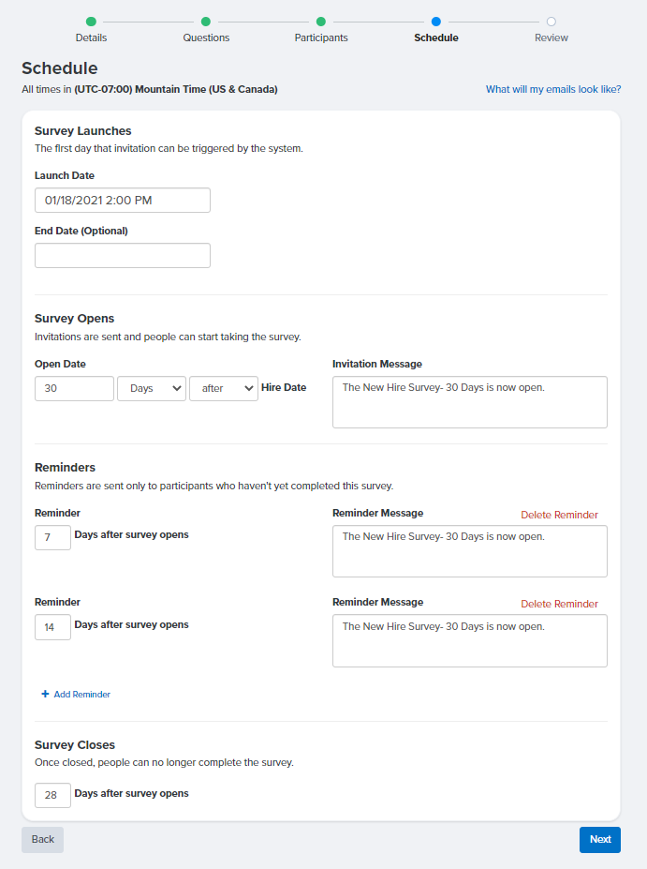The width and height of the screenshot is (647, 869).
Task: Click the Next button
Action: pos(599,839)
